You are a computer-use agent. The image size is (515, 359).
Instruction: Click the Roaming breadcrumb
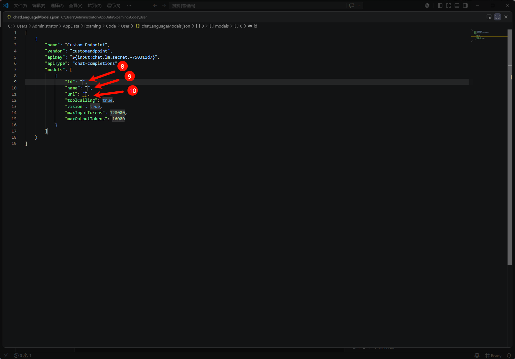[x=92, y=26]
